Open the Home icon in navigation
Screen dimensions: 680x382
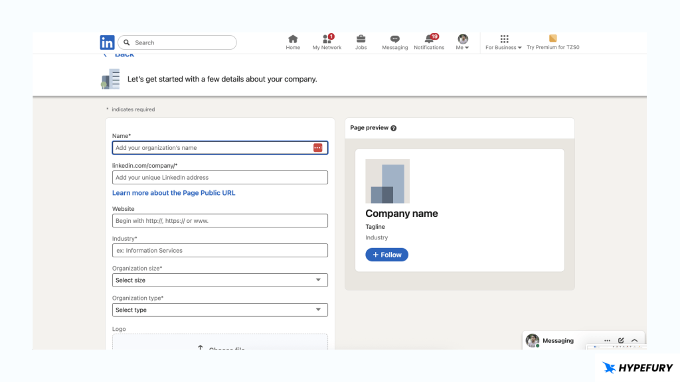(x=293, y=40)
